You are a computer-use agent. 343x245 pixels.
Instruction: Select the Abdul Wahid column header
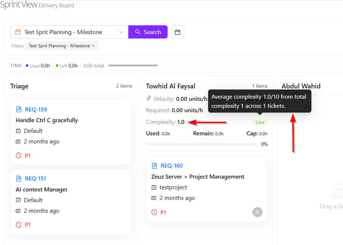pyautogui.click(x=301, y=86)
